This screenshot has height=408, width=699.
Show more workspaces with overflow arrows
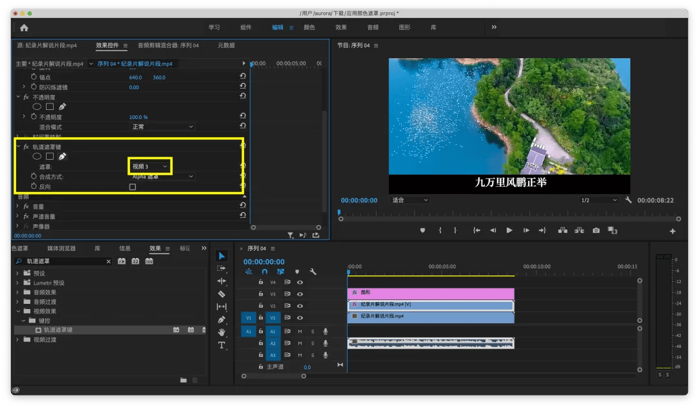[494, 27]
